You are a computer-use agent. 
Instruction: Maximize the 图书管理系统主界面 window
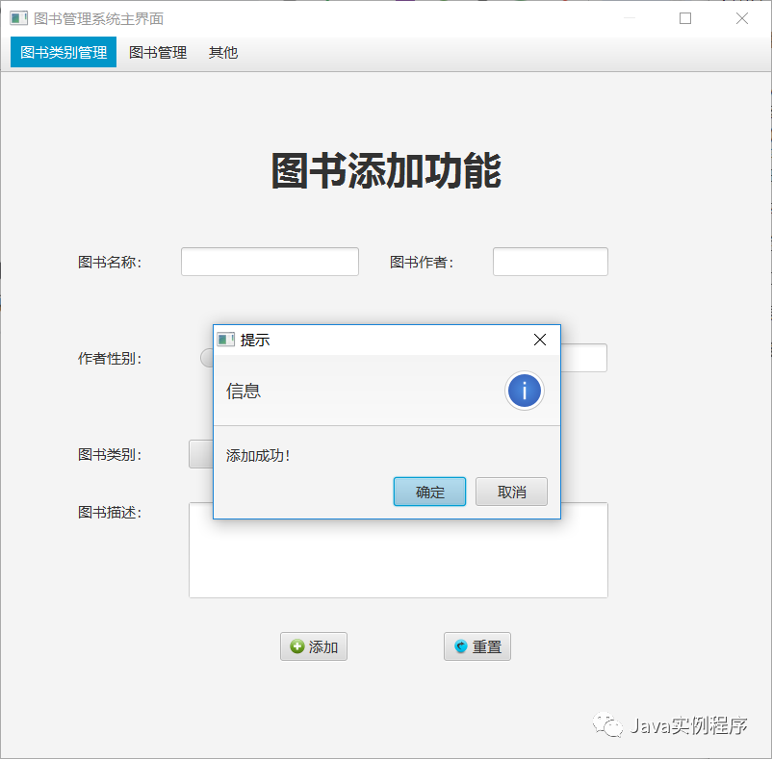(x=685, y=18)
